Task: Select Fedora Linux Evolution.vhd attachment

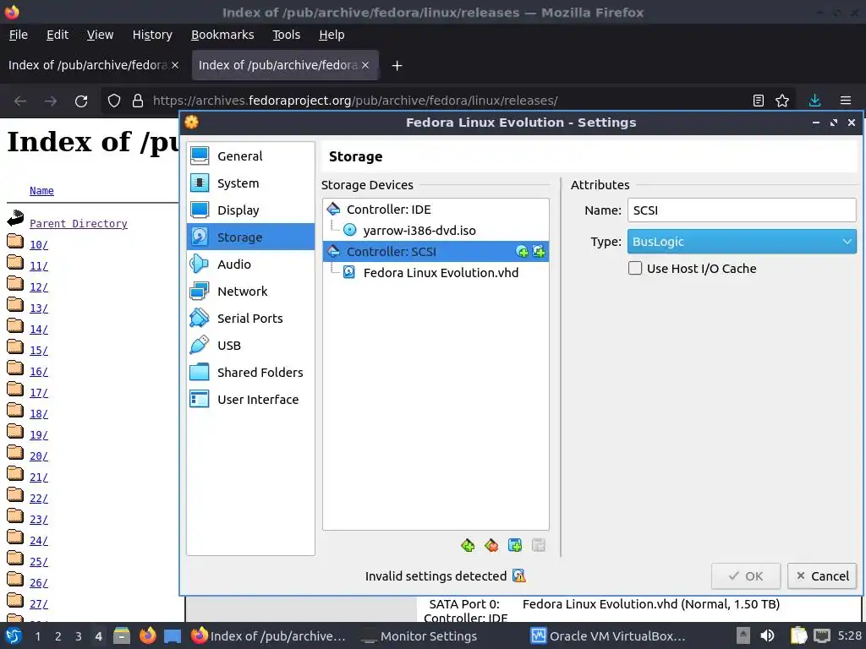Action: (441, 273)
